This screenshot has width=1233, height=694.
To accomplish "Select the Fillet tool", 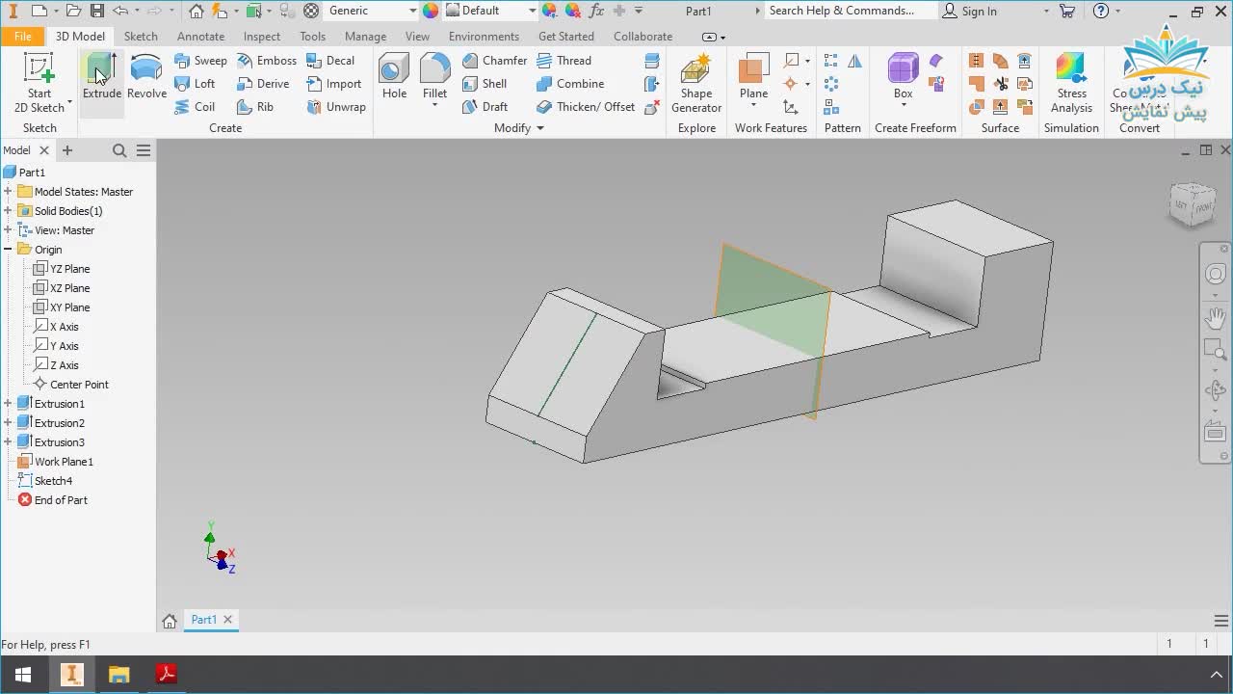I will point(434,77).
